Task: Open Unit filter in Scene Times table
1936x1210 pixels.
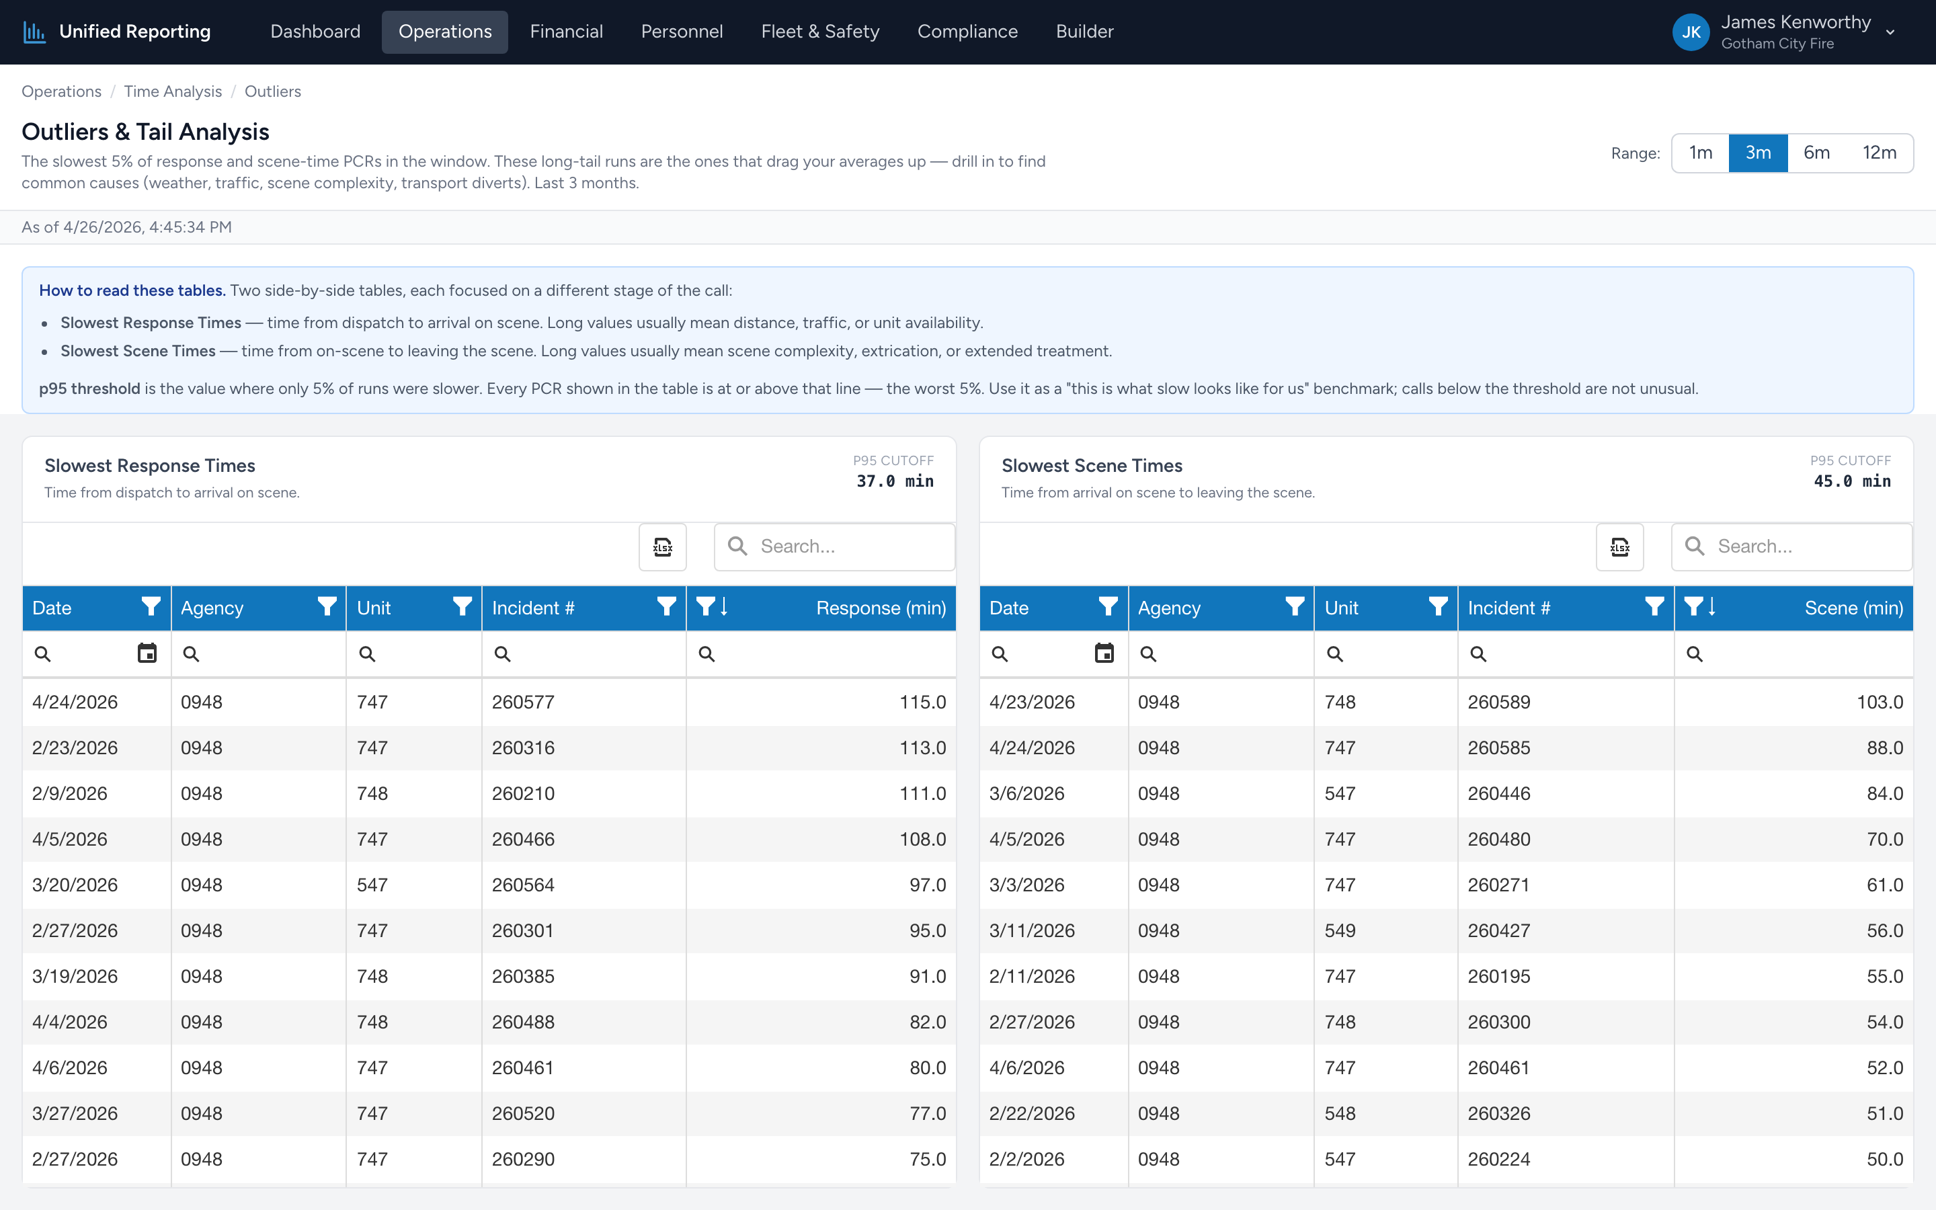Action: click(1438, 608)
